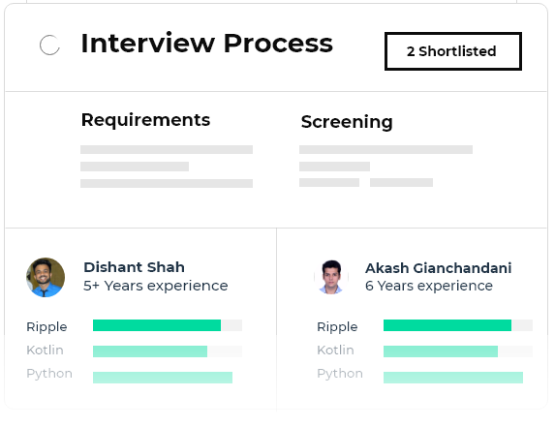Click the Python label under Dishant
Image resolution: width=555 pixels, height=427 pixels.
point(49,374)
